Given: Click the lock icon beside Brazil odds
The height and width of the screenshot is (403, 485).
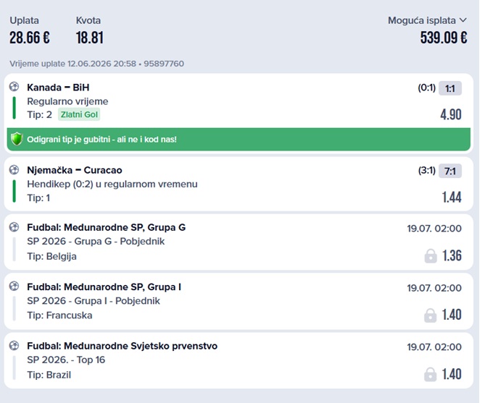Looking at the screenshot, I should pos(430,374).
